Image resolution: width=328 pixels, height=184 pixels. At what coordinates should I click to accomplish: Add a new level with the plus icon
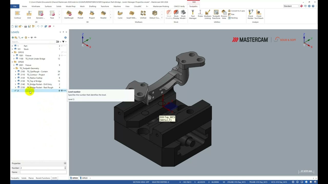[x=13, y=38]
